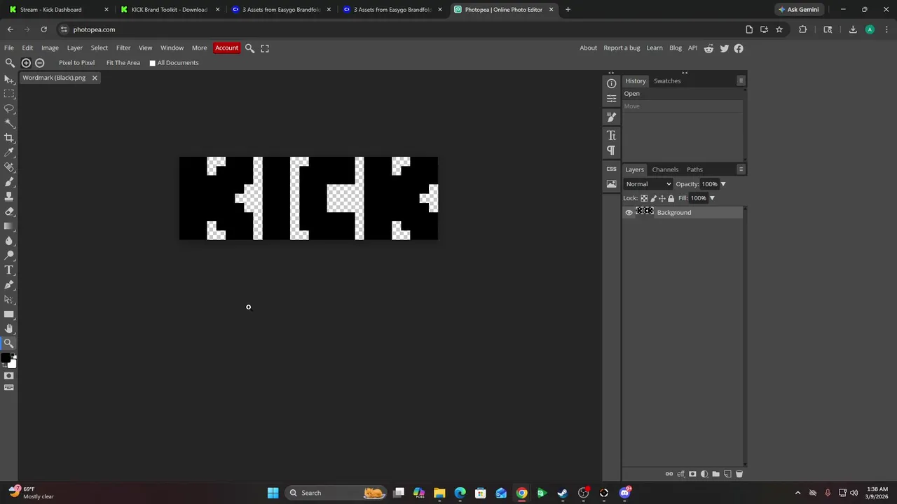Select the Zoom tool in toolbox

point(9,344)
